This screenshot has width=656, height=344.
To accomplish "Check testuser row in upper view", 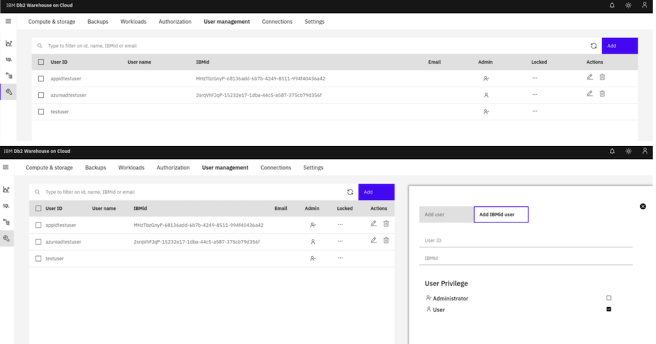I will 41,112.
